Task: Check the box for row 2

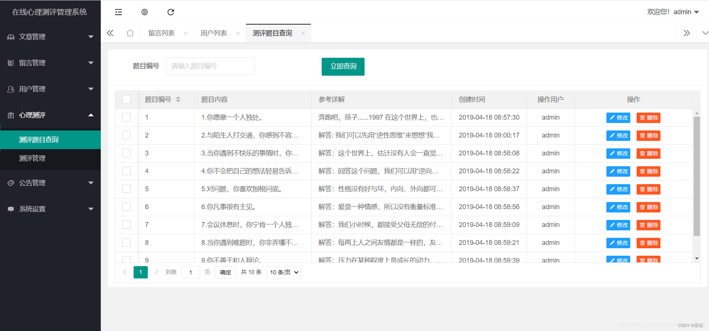Action: pos(127,135)
